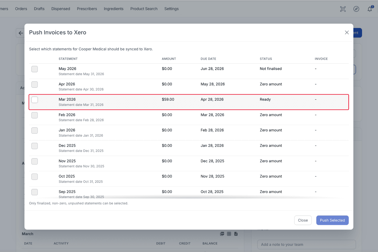Viewport: 378px width, 252px height.
Task: Click the Add a note to your team field
Action: [307, 244]
